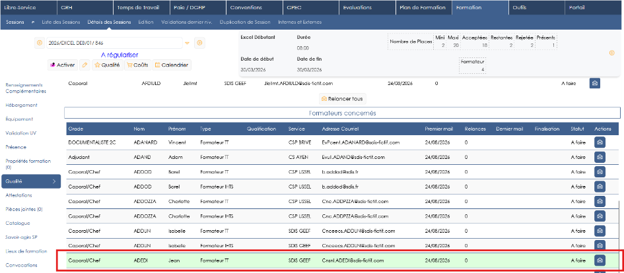The image size is (624, 273).
Task: Open the Portail menu
Action: point(594,7)
